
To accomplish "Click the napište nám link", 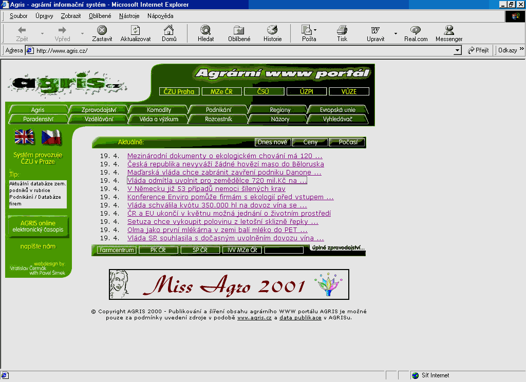I will tap(38, 246).
